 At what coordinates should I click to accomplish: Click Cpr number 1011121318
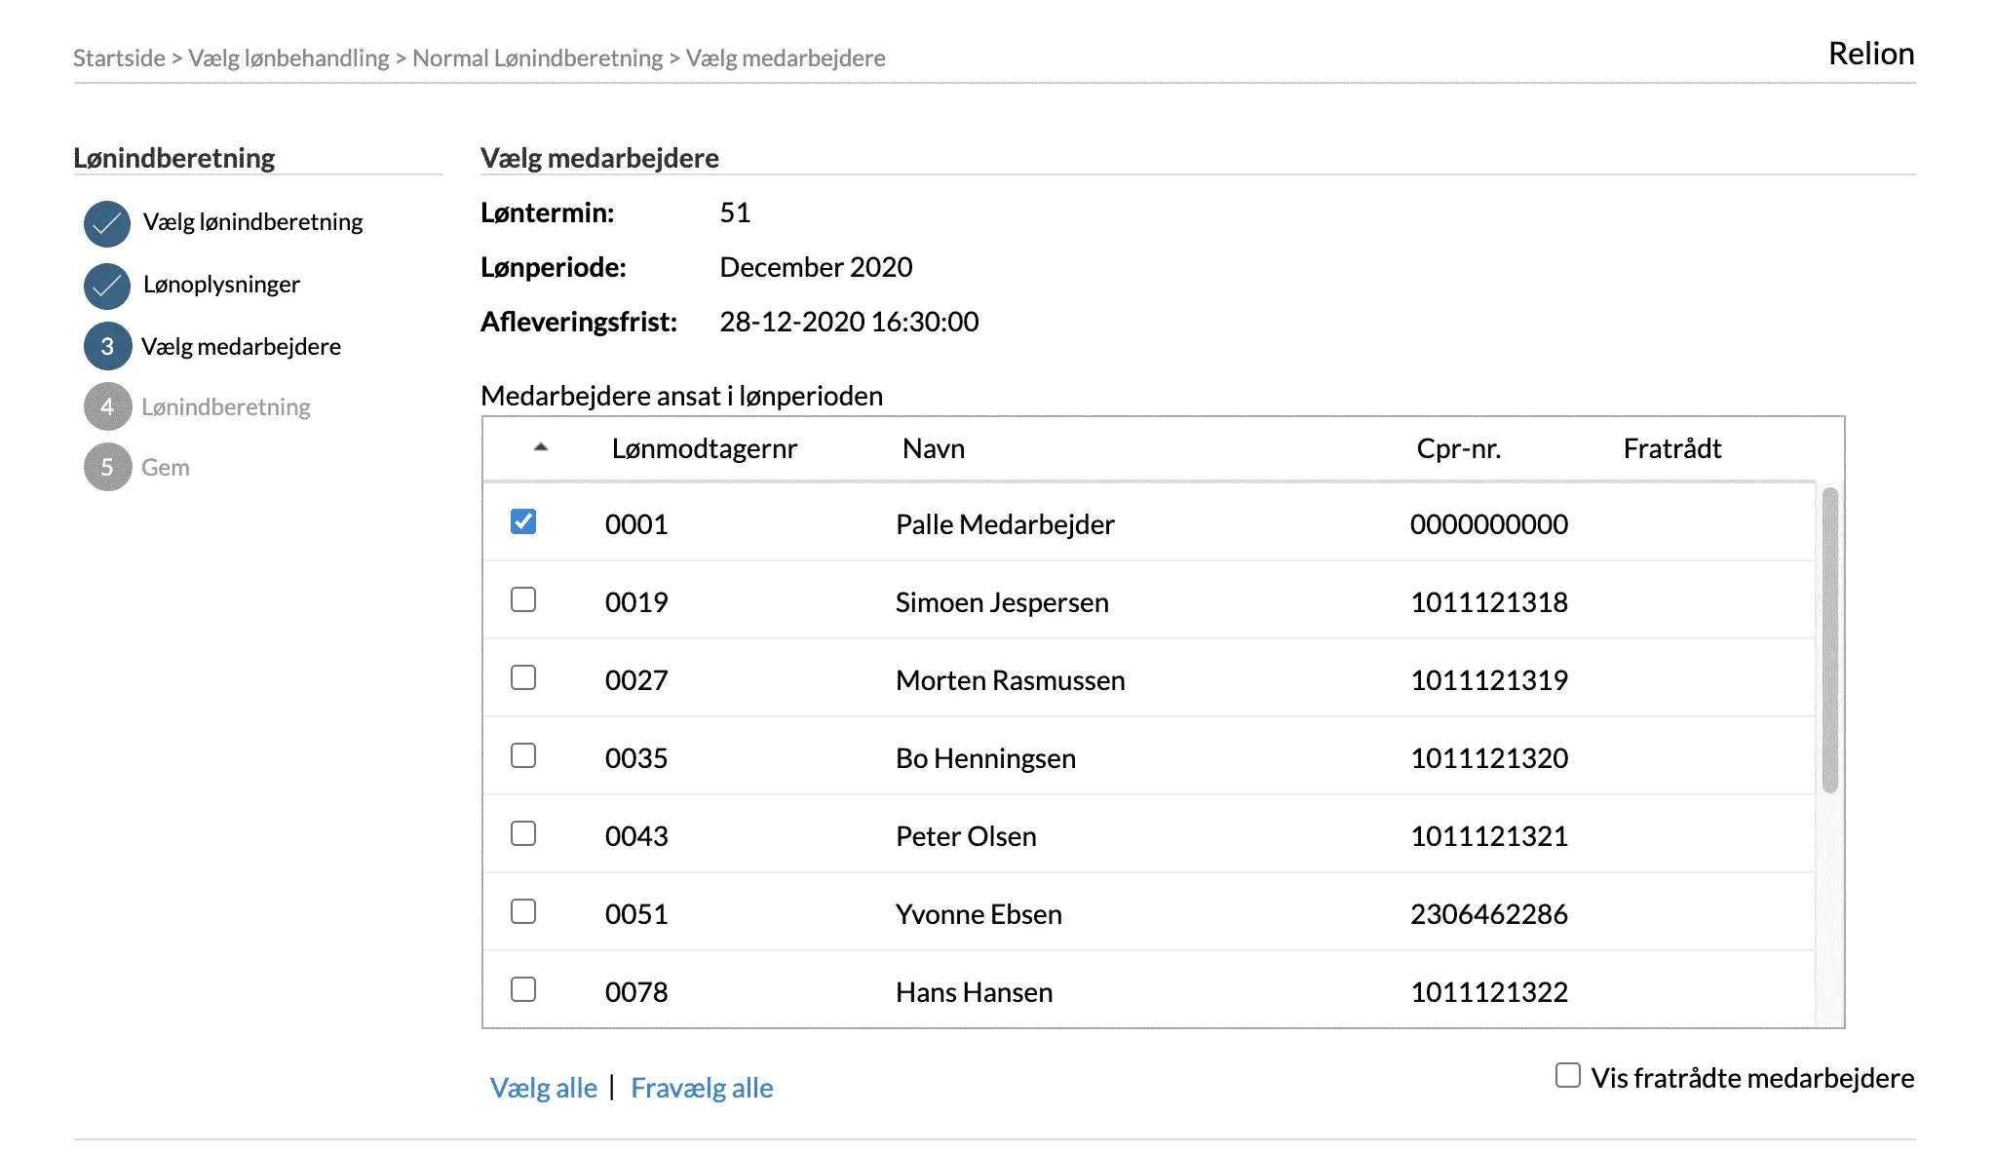1489,602
